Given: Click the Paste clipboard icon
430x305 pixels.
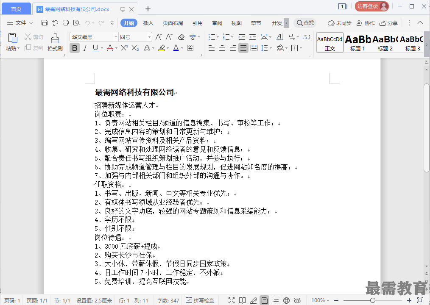Looking at the screenshot, I should click(13, 38).
